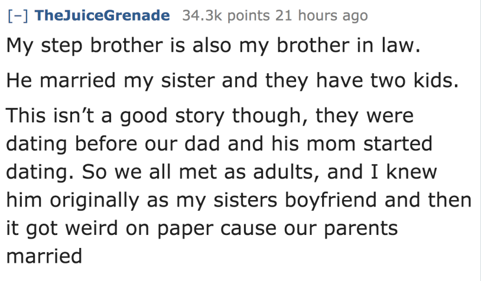Click the line "He married my sister"

(232, 81)
